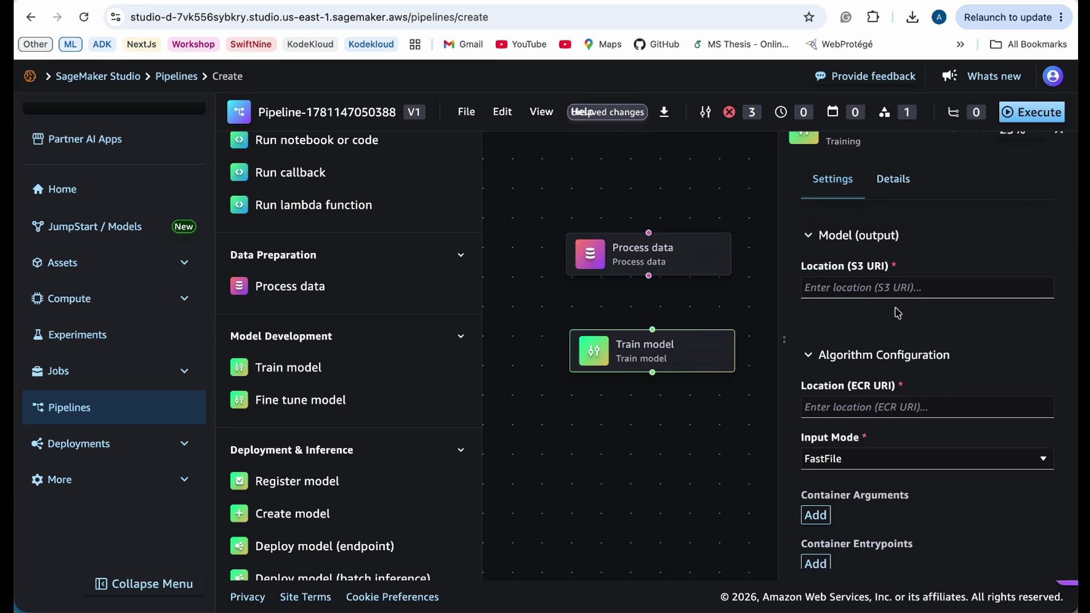Select the Train model node on canvas

pyautogui.click(x=652, y=351)
